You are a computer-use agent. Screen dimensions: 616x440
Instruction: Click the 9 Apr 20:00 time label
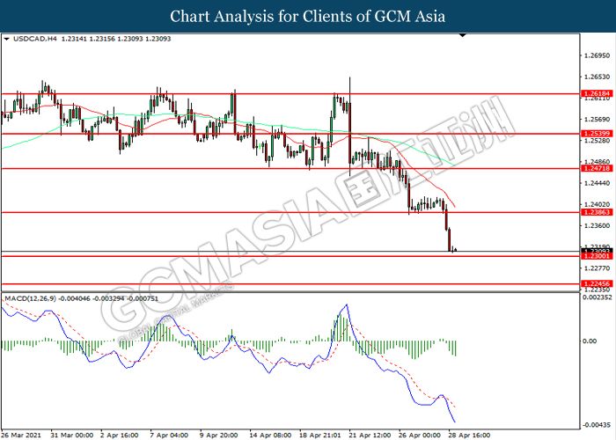point(219,436)
